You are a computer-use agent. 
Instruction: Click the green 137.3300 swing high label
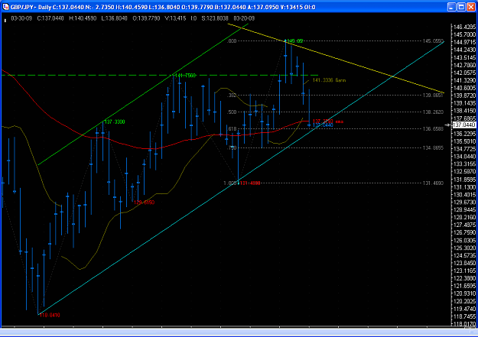pos(115,122)
